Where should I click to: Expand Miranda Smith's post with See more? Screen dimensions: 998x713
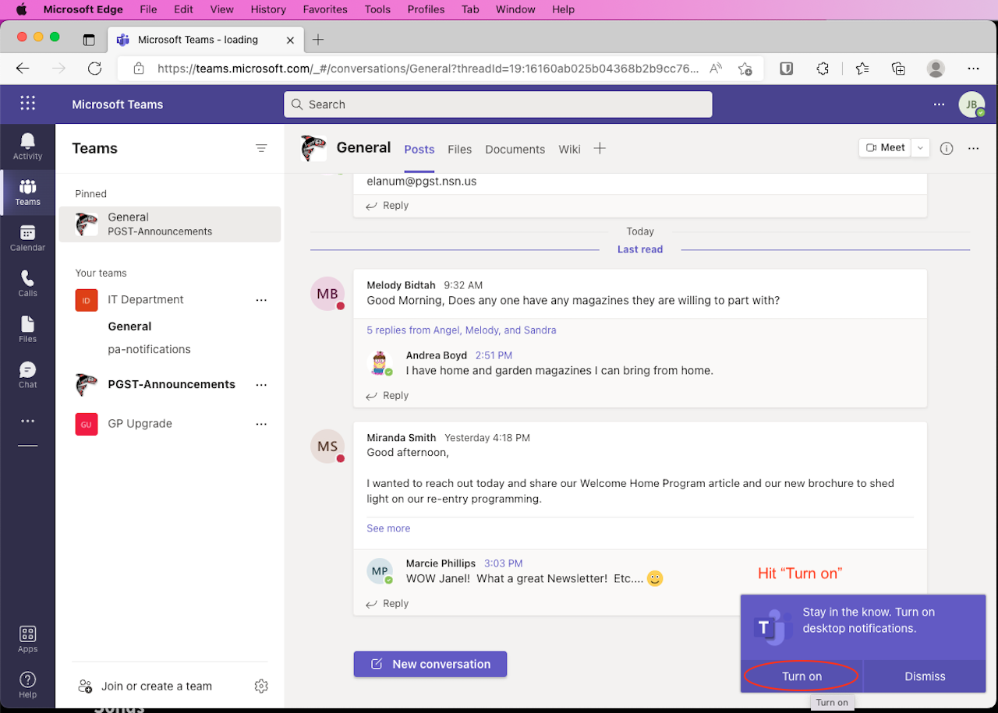pyautogui.click(x=388, y=528)
